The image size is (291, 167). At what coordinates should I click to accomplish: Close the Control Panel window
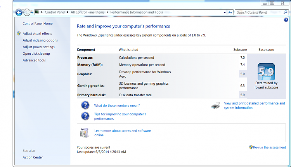(282, 3)
